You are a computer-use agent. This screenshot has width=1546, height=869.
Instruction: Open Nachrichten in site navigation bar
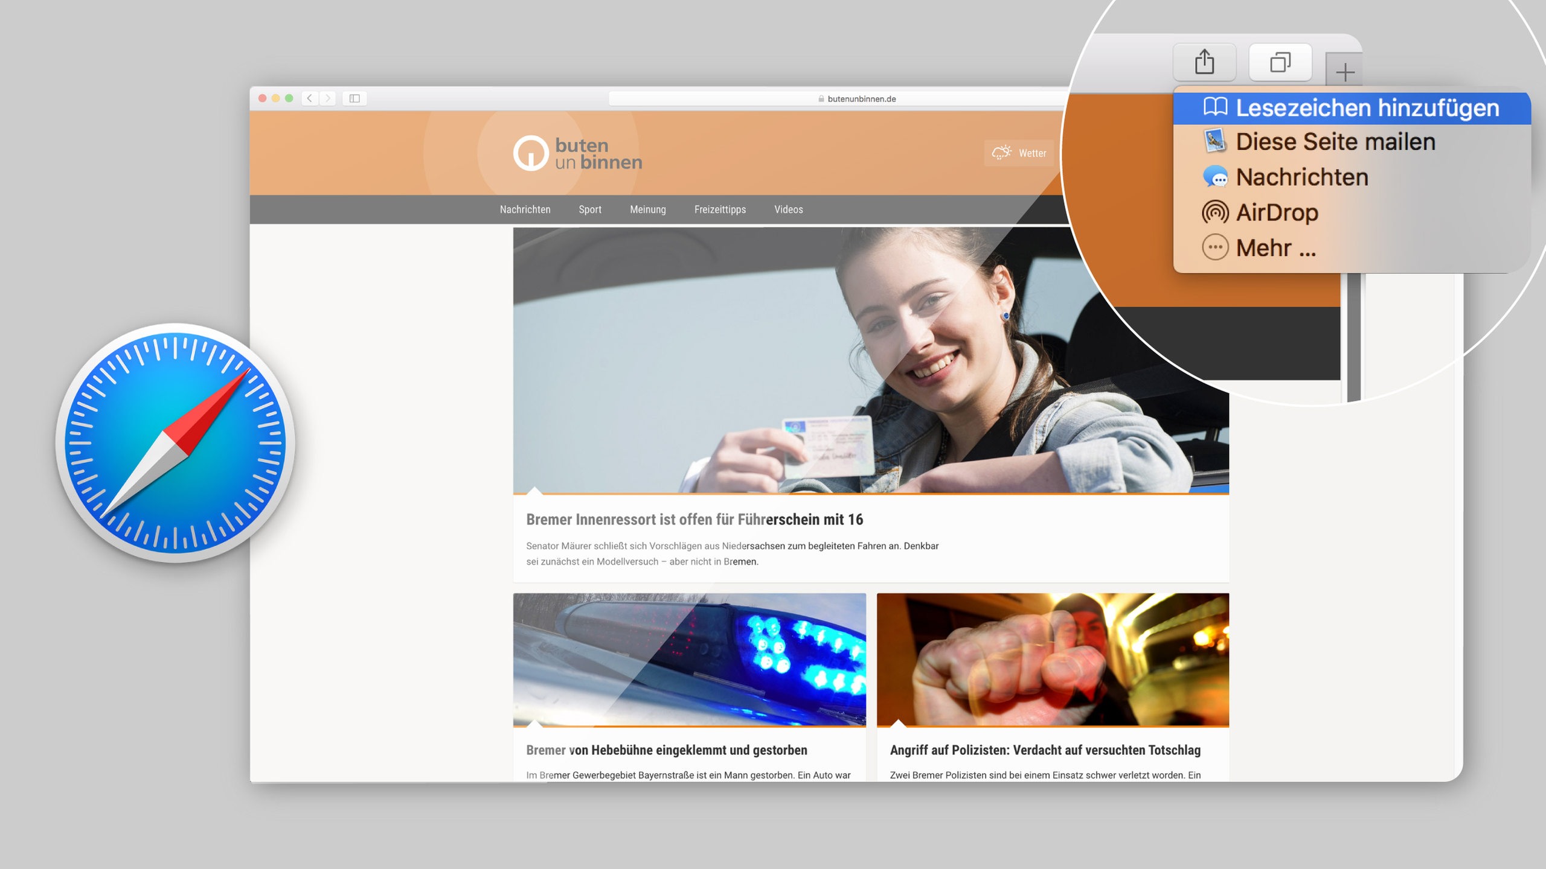click(525, 209)
